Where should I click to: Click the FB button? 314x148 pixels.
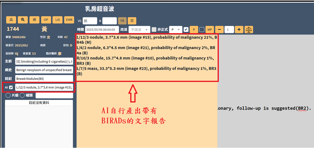pyautogui.click(x=122, y=21)
